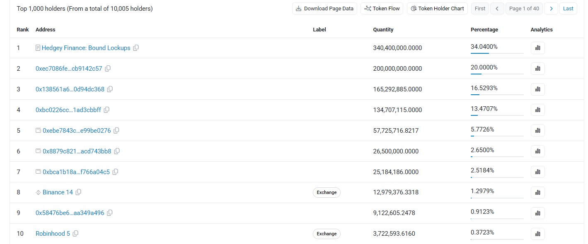This screenshot has height=244, width=588.
Task: Open Hedgey Finance: Bound Lockups address
Action: pos(86,48)
